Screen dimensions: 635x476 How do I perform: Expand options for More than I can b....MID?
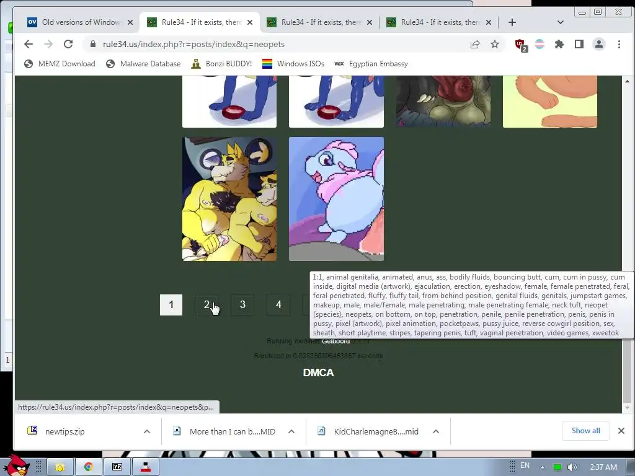pyautogui.click(x=291, y=431)
